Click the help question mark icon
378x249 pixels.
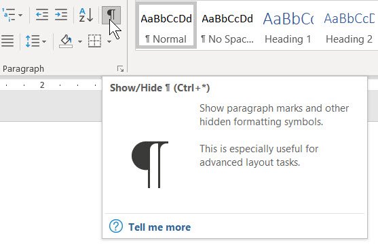click(x=116, y=226)
